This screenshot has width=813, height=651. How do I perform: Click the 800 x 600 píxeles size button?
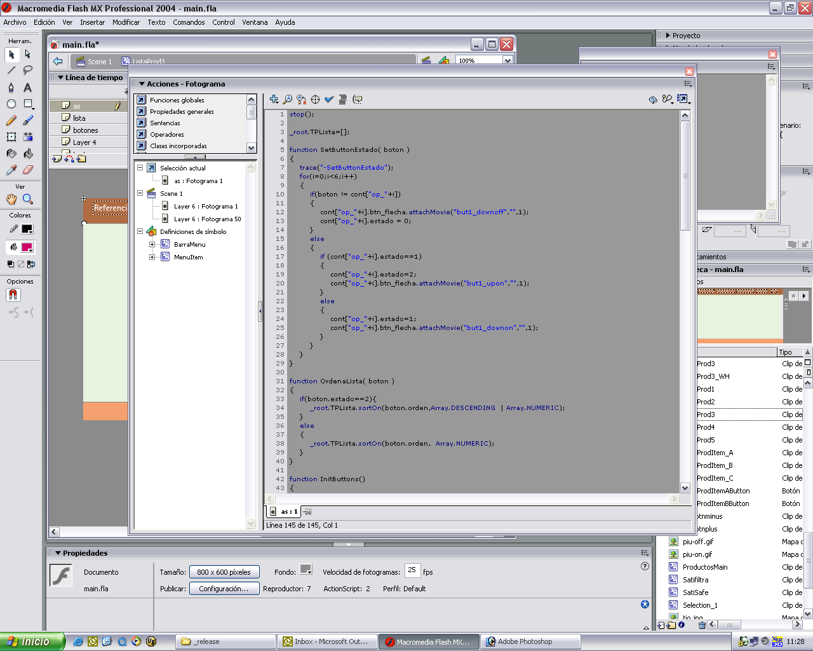[x=224, y=572]
